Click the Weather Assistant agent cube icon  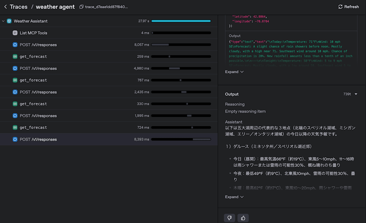pyautogui.click(x=9, y=21)
